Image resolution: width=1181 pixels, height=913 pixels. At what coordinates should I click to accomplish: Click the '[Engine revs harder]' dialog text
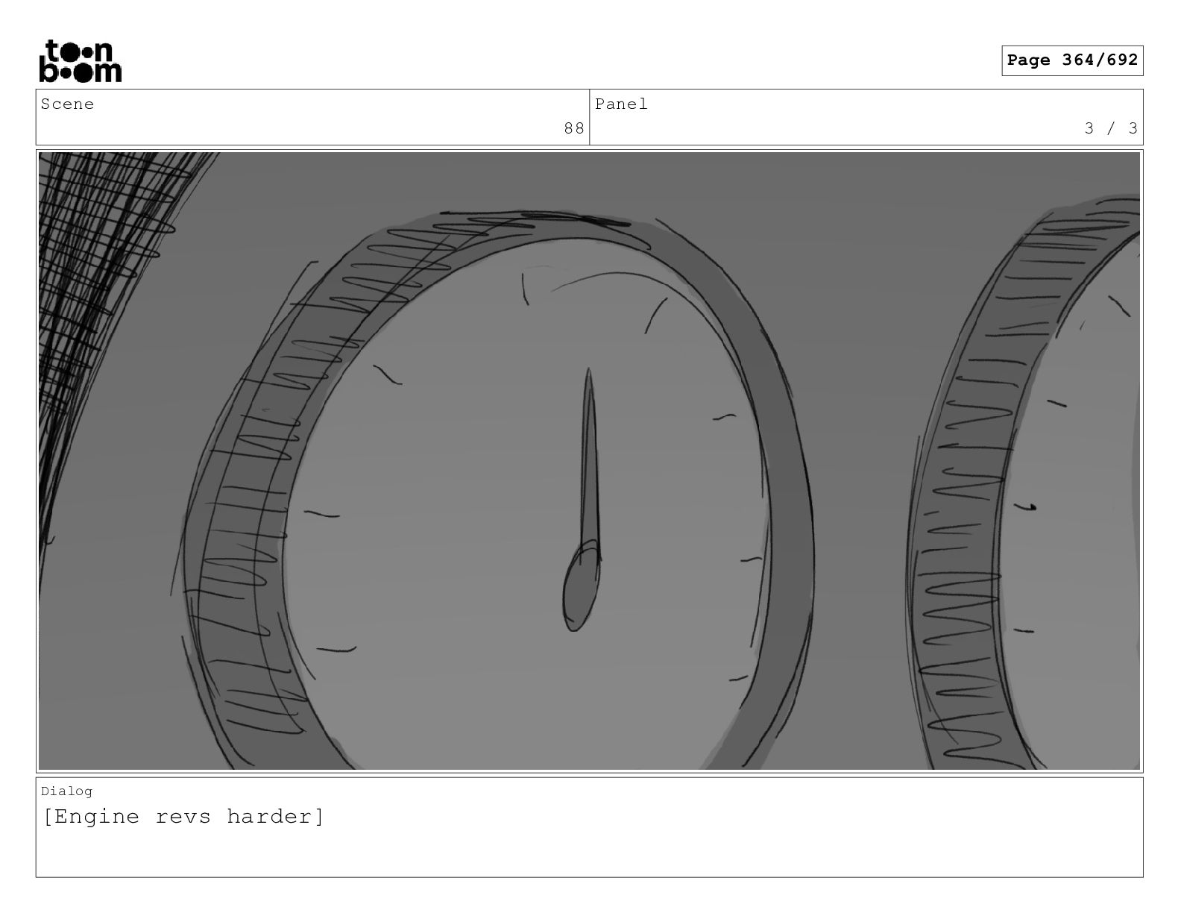[x=183, y=817]
